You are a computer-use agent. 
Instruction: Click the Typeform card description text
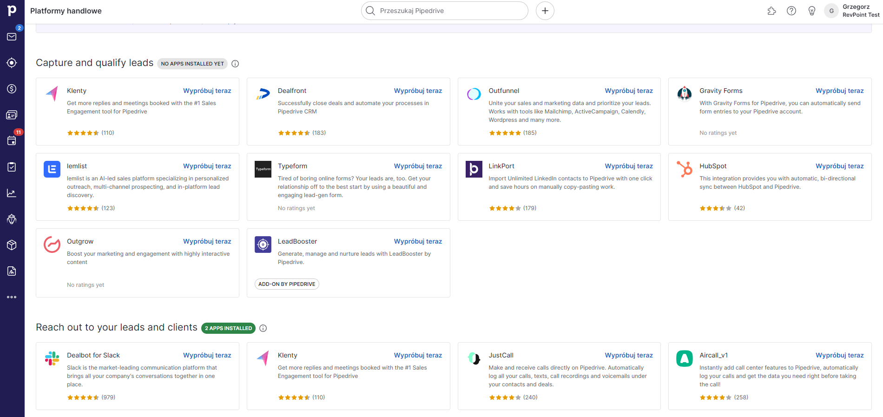(x=354, y=187)
